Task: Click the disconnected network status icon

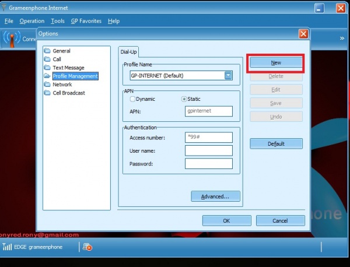Action: 87,247
